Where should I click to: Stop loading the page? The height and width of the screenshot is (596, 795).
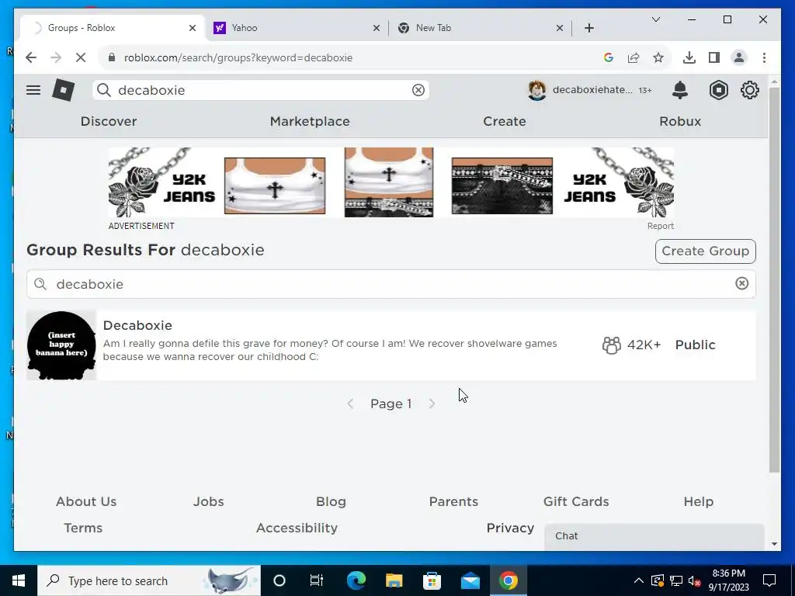(x=81, y=57)
